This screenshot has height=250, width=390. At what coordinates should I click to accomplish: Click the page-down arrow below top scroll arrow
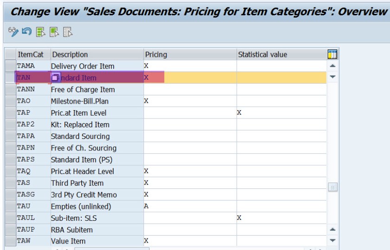coord(332,77)
